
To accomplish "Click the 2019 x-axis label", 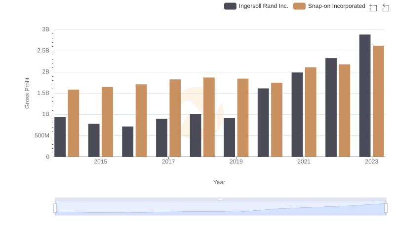I will [x=236, y=162].
